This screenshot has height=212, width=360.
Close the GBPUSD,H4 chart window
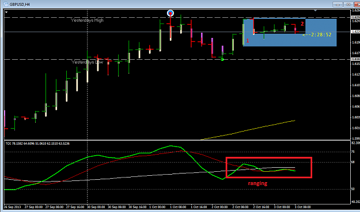[357, 5]
